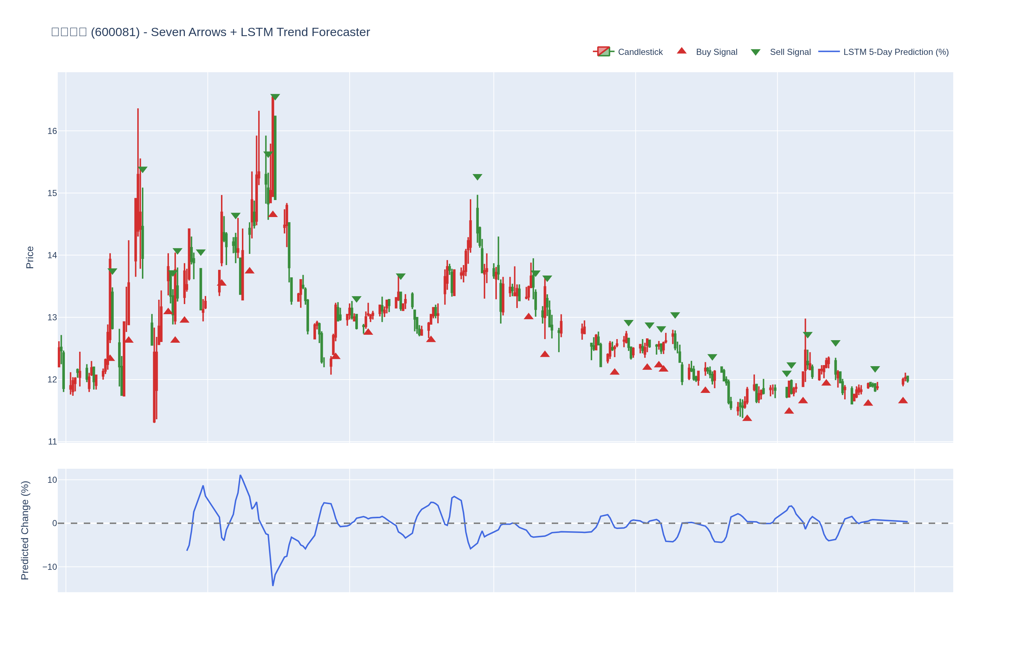Screen dimensions: 1011x650
Task: Click the chart title with 600081
Action: point(210,32)
